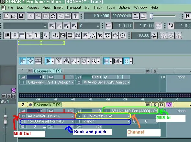Screen dimensions: 191x142
Task: Insert tempo change icon
Action: pyautogui.click(x=154, y=35)
